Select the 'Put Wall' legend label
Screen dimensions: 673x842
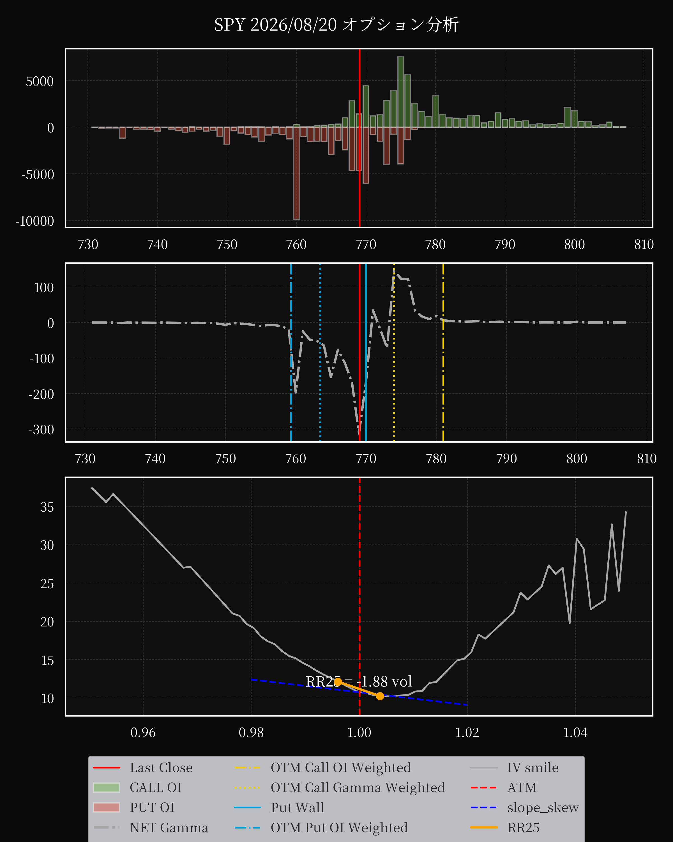coord(297,807)
